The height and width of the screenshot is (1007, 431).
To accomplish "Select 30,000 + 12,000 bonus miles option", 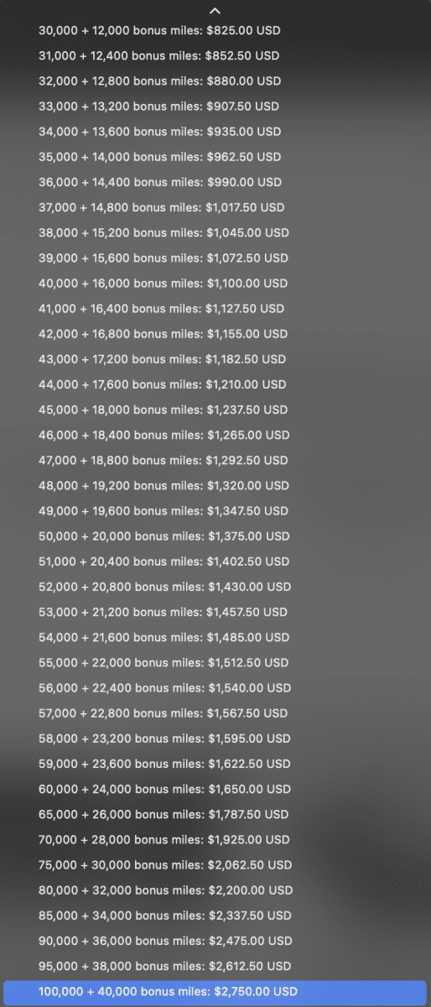I will 215,30.
